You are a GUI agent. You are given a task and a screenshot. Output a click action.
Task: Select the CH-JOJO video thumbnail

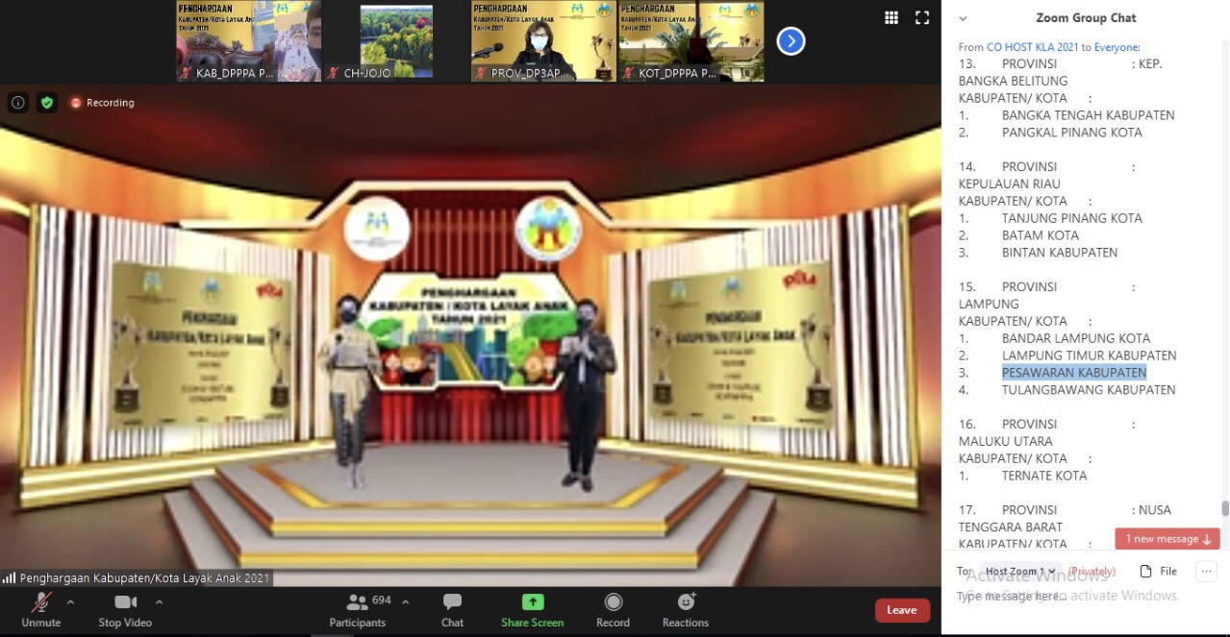coord(396,41)
